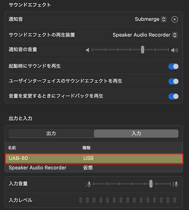Turn off 音量を変更するときにフィードバックを再生 switch
The height and width of the screenshot is (210, 189).
173,96
